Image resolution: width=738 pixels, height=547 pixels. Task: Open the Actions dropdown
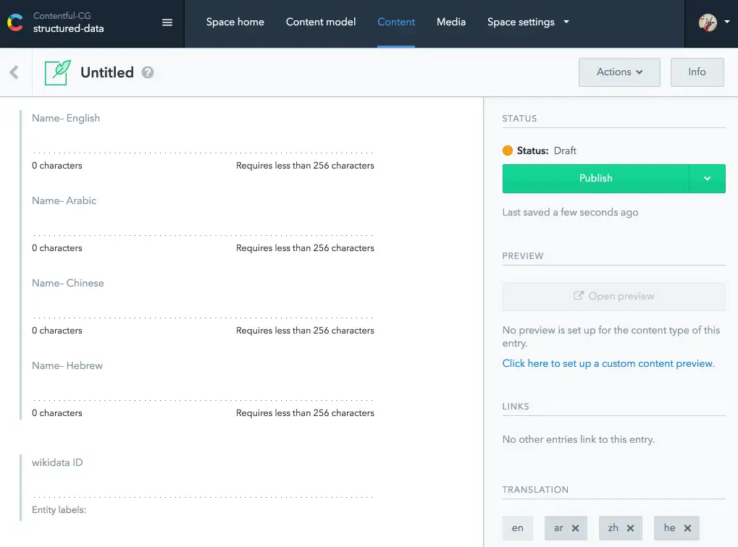click(619, 72)
